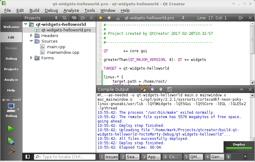Open the Help menu in menu bar
The height and width of the screenshot is (162, 255).
pos(125,10)
